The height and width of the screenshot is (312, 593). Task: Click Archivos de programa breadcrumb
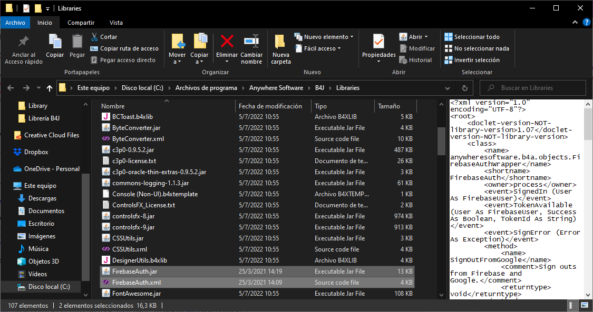(206, 88)
